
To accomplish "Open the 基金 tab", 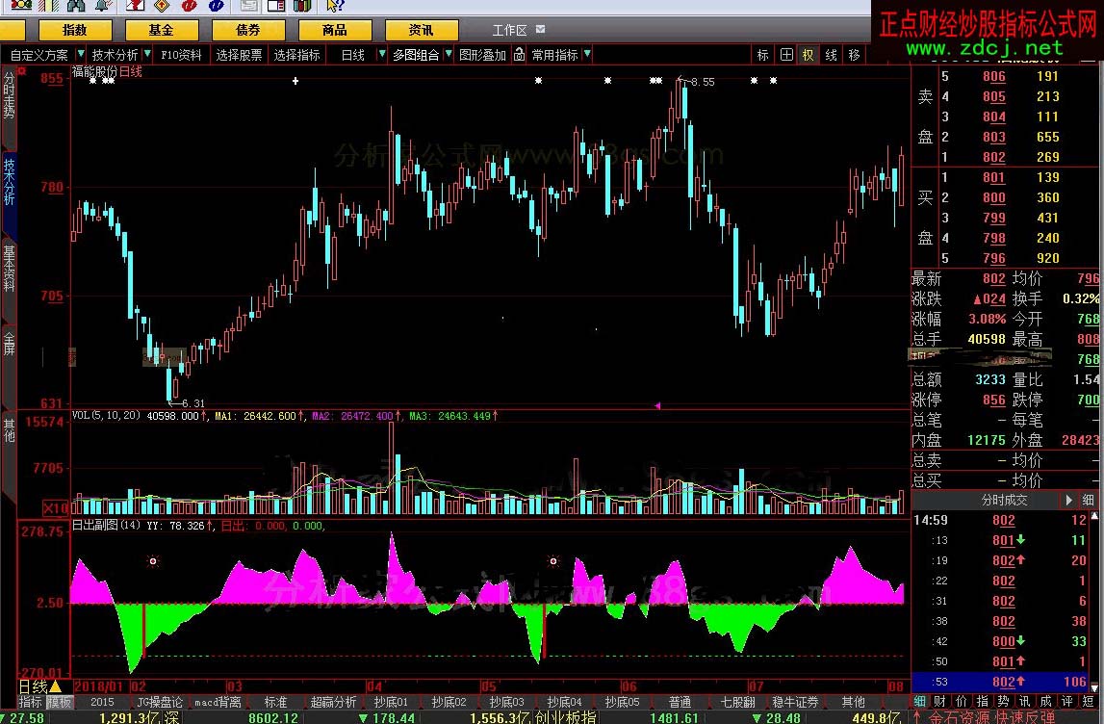I will pos(162,31).
